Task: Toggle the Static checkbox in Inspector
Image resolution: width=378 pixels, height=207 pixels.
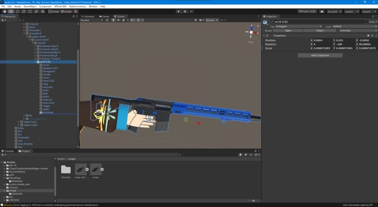Action: click(367, 22)
